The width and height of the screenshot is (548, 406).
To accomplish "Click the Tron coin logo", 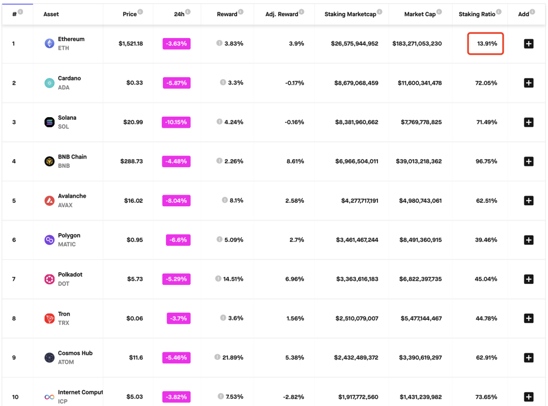I will 49,318.
